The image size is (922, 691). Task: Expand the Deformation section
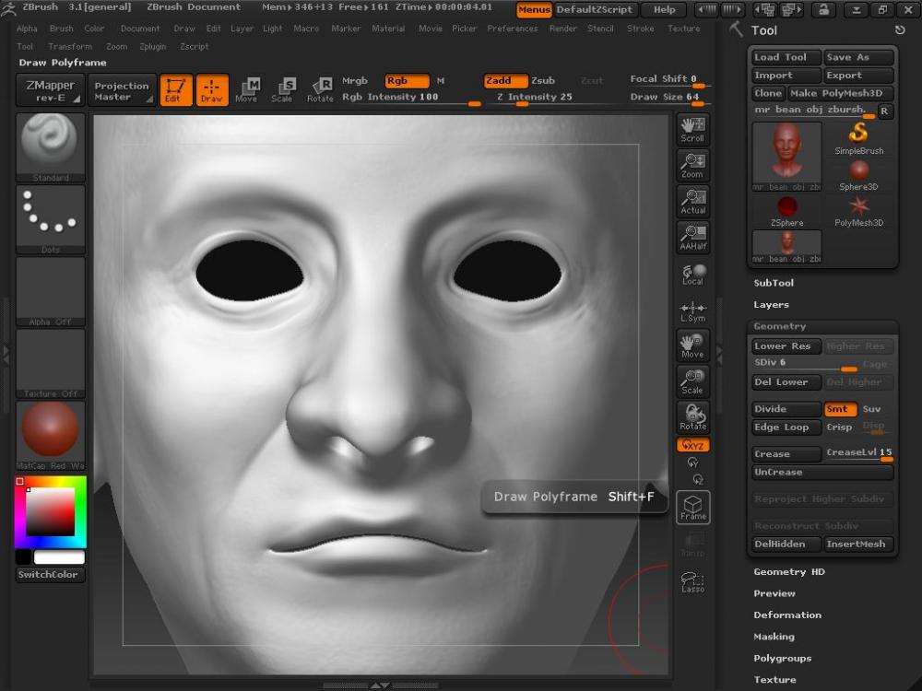click(x=786, y=615)
